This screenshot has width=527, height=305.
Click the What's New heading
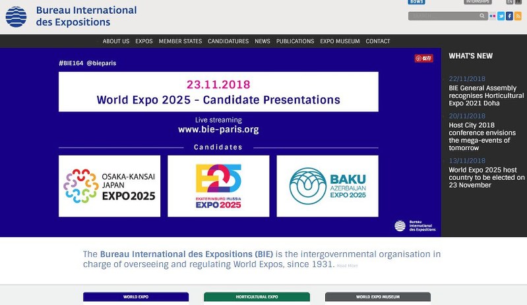(x=470, y=56)
